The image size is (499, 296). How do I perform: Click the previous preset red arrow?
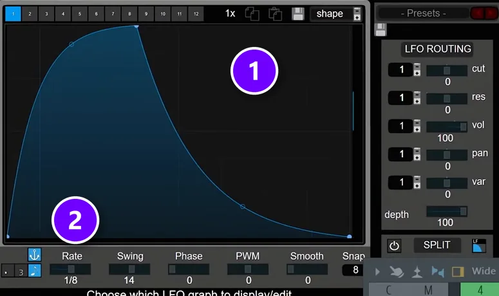pos(477,14)
